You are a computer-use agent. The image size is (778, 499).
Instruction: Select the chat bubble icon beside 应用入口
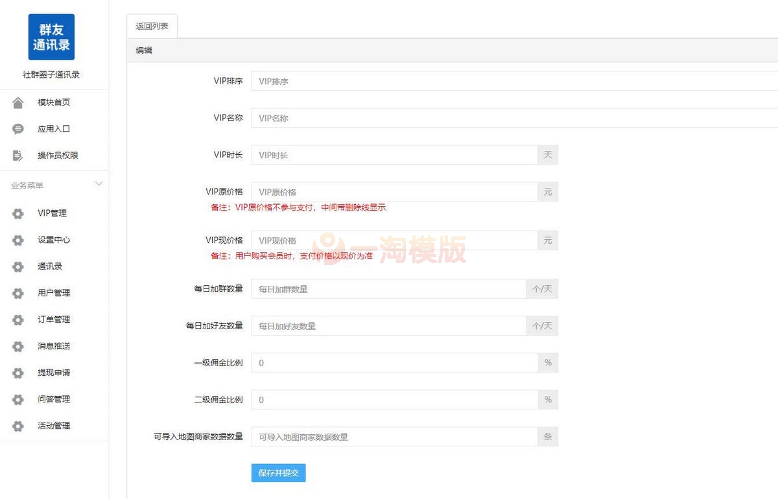tap(18, 128)
